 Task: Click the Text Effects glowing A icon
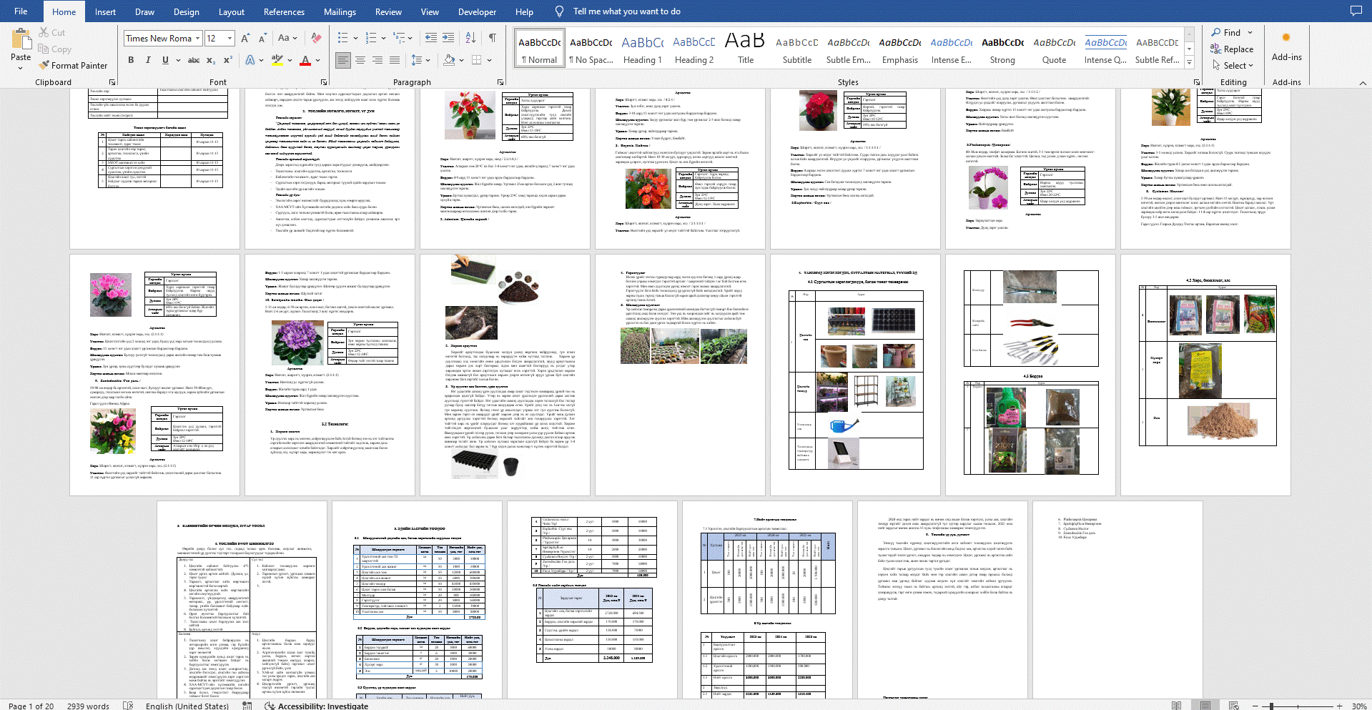[250, 60]
